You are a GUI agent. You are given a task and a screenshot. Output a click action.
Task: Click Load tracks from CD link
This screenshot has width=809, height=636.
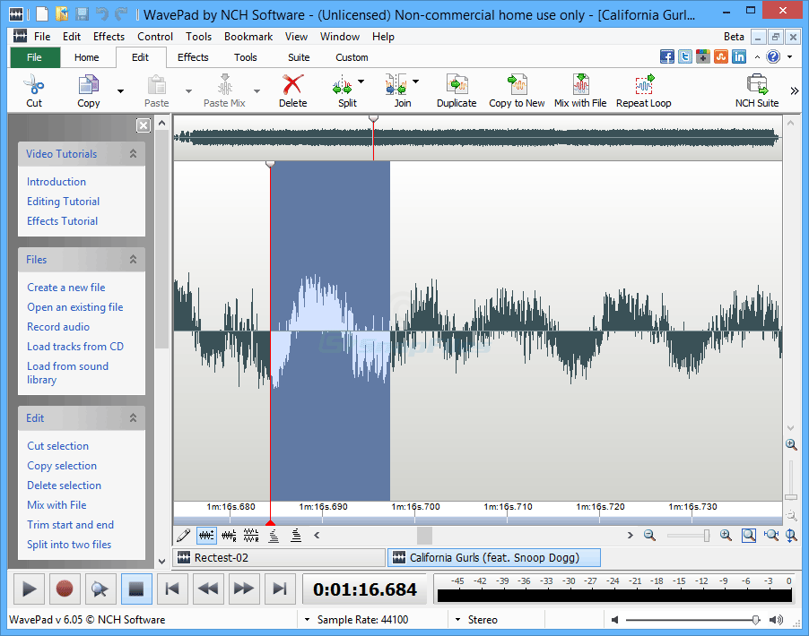pos(75,347)
